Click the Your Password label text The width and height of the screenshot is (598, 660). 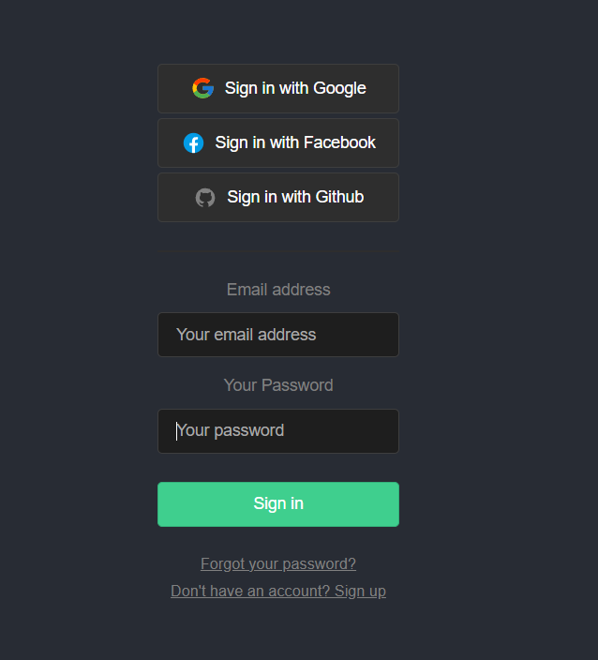(x=278, y=385)
